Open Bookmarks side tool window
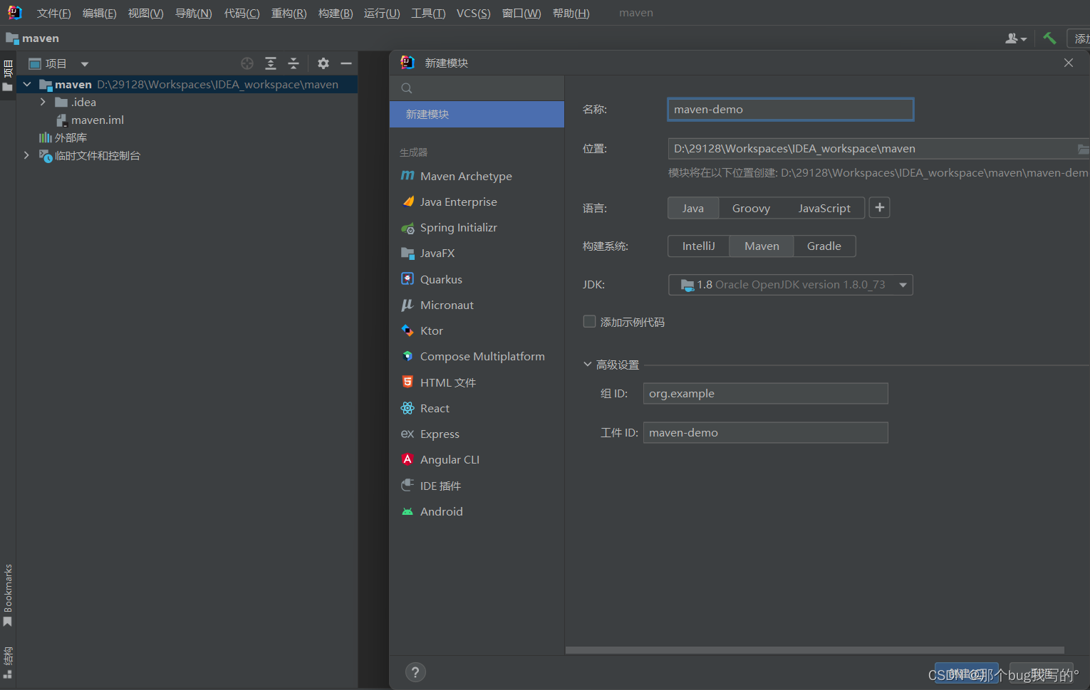Image resolution: width=1090 pixels, height=690 pixels. coord(8,595)
